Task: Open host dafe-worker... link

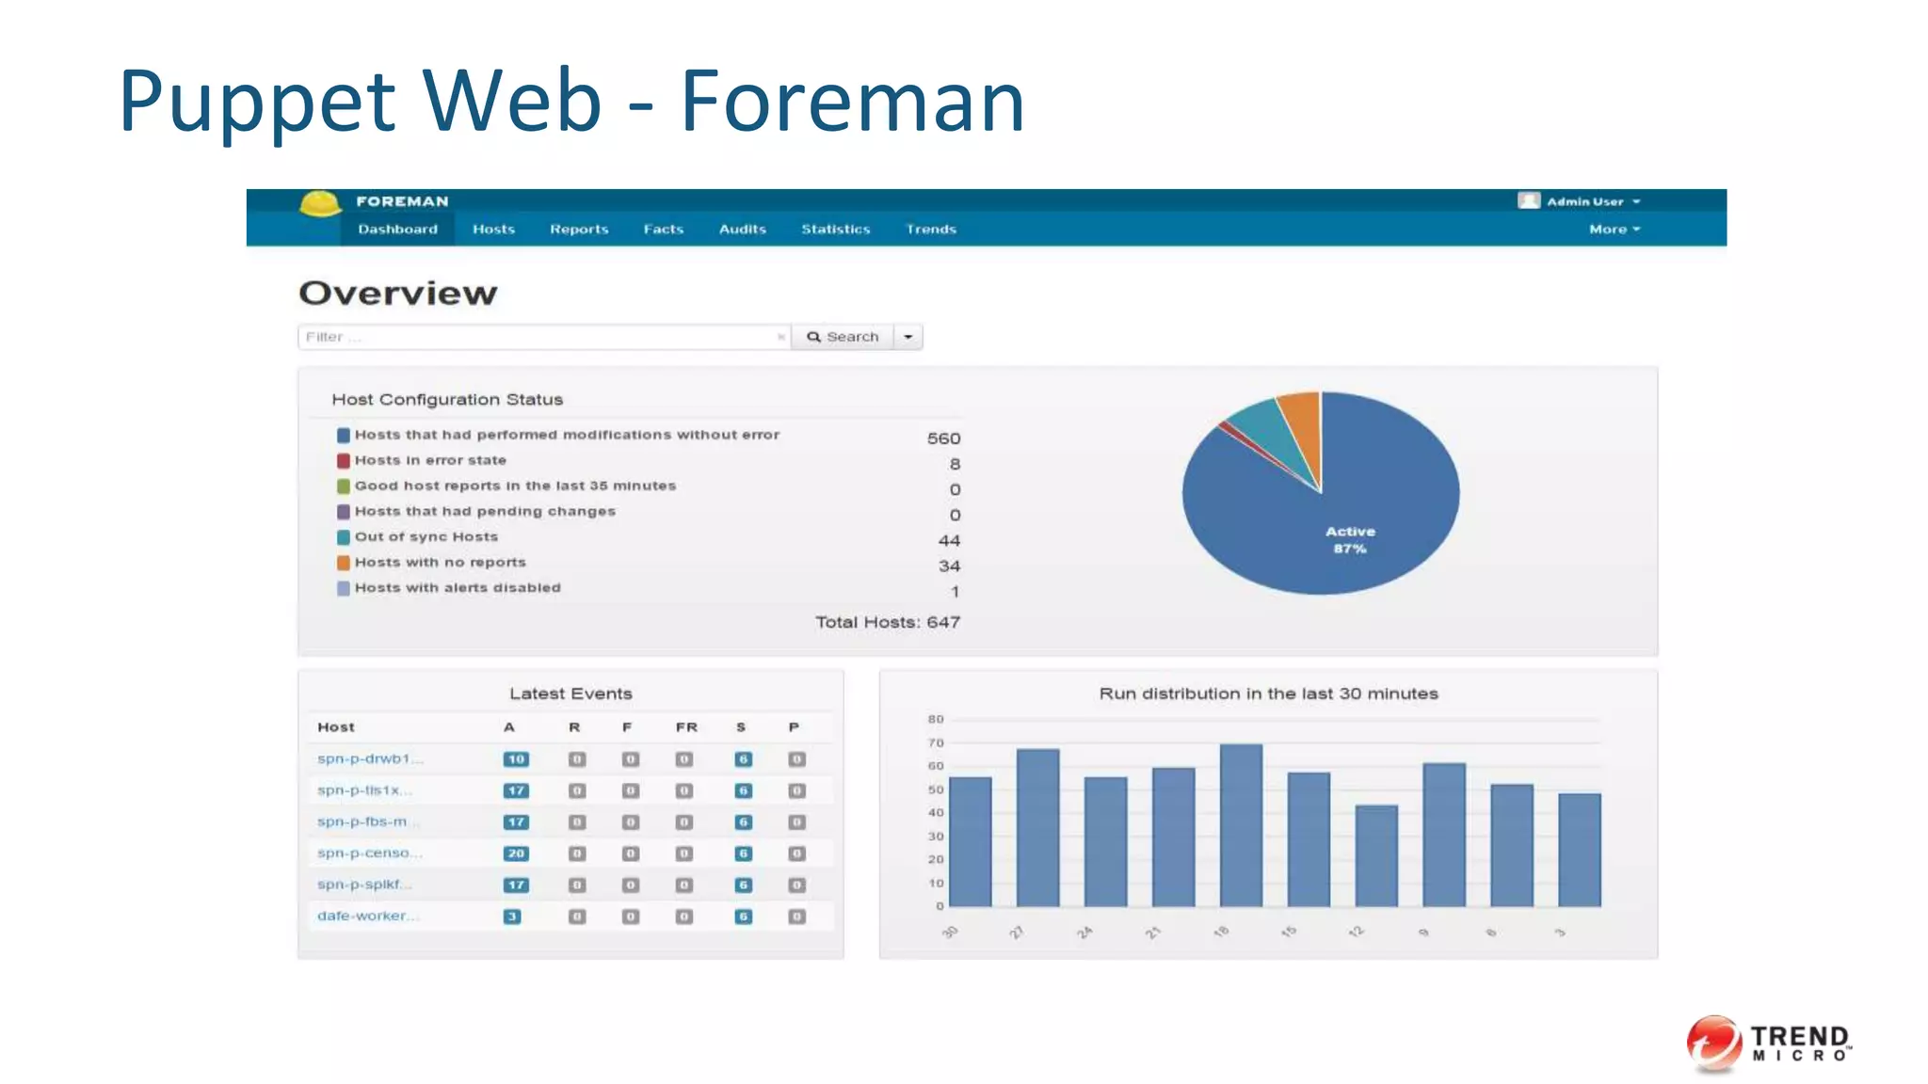Action: coord(368,916)
